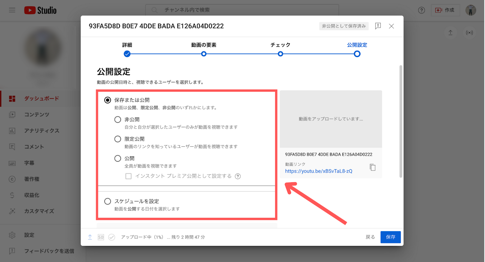Screen dimensions: 485x262
Task: Click the video upload preview thumbnail
Action: (x=331, y=119)
